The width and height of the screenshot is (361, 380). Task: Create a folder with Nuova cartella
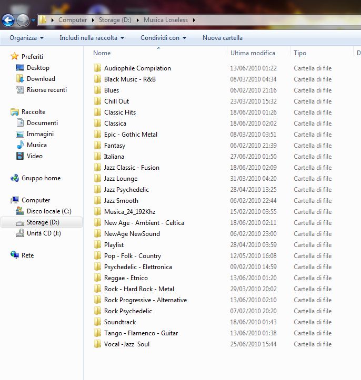click(x=223, y=38)
